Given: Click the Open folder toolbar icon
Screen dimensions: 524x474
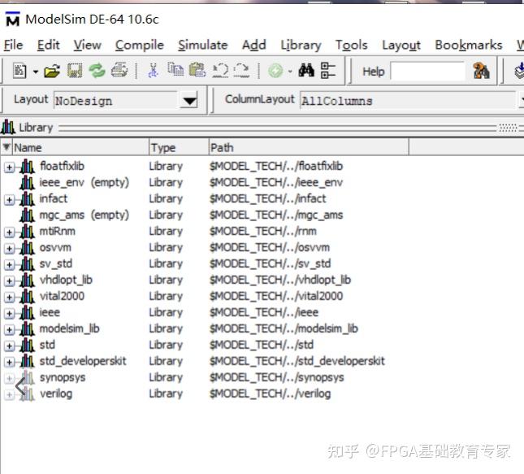Looking at the screenshot, I should click(x=52, y=71).
